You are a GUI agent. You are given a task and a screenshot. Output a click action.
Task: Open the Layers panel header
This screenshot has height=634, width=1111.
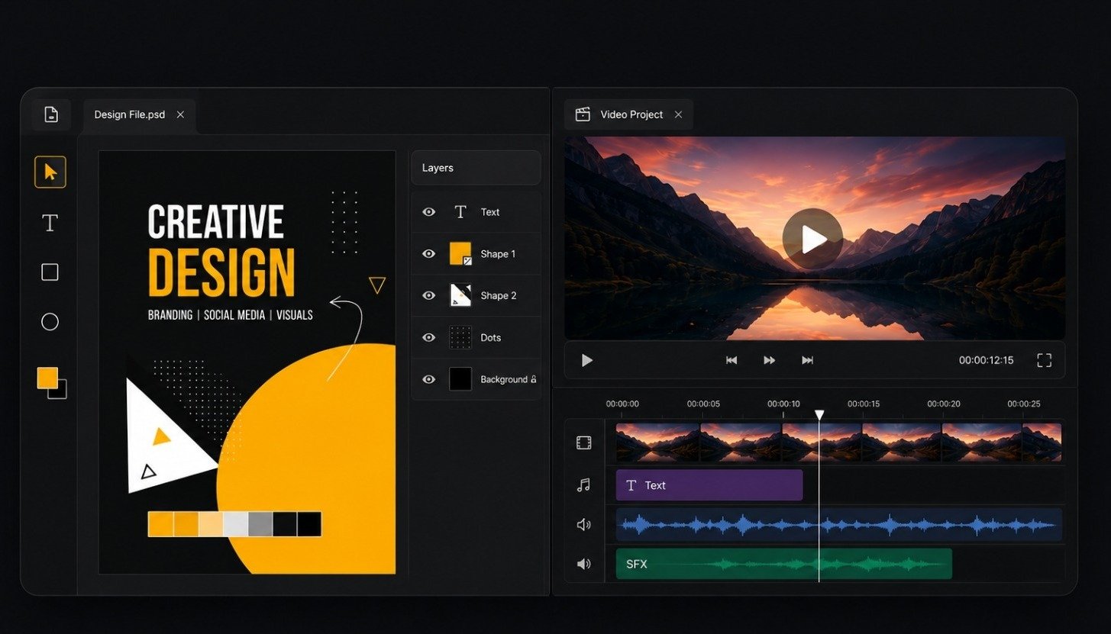(476, 168)
